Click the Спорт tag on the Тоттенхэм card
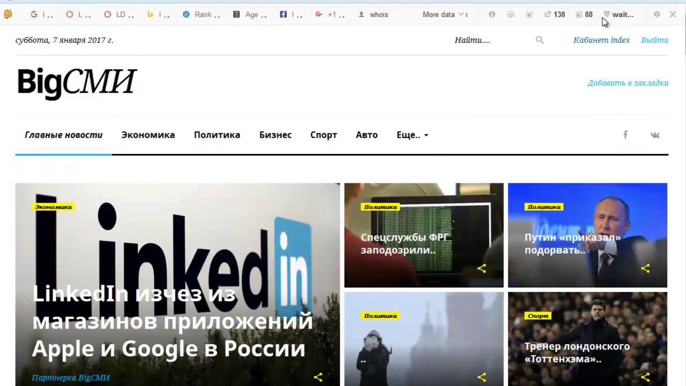The image size is (686, 386). pyautogui.click(x=538, y=316)
